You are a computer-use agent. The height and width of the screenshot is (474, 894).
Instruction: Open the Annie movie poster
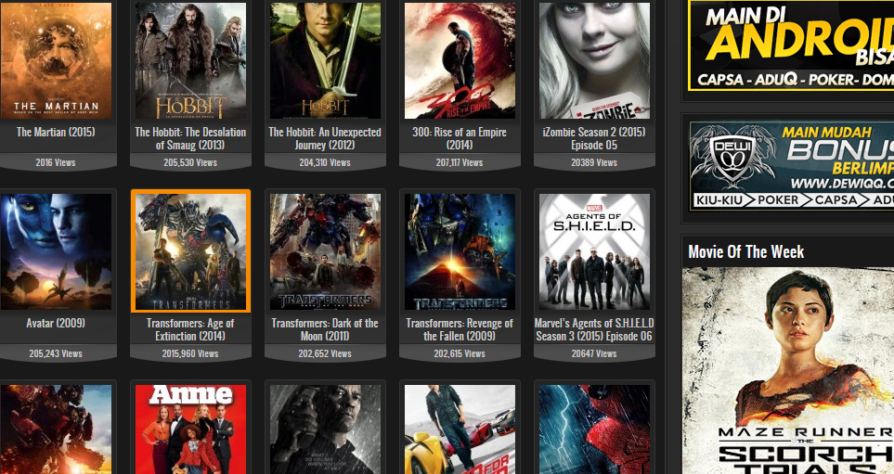pyautogui.click(x=190, y=429)
